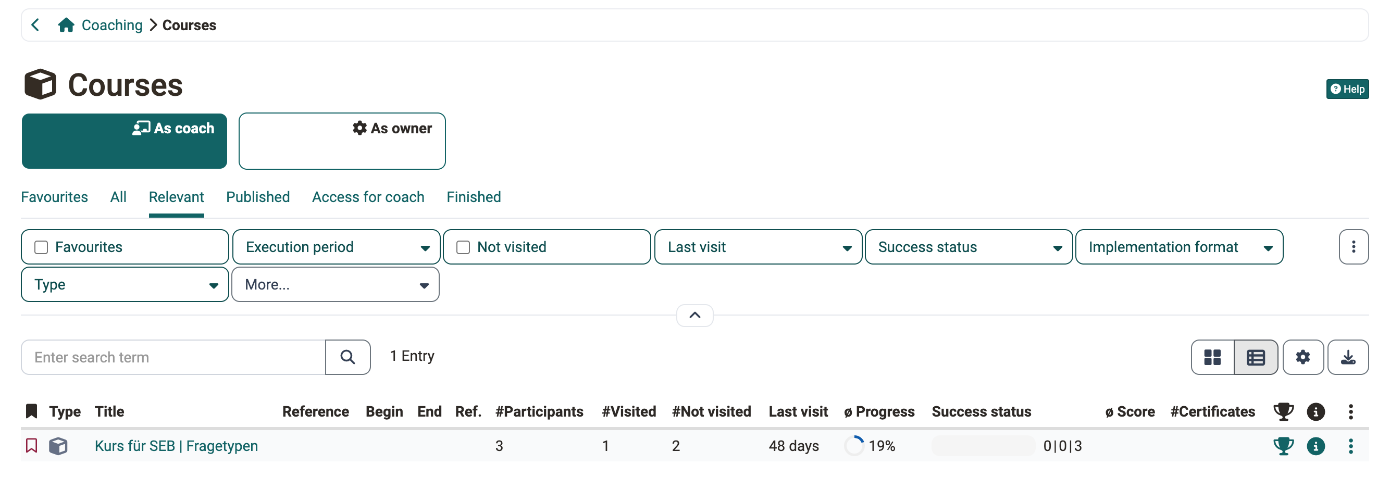Open the Implementation format dropdown
Image resolution: width=1390 pixels, height=477 pixels.
(x=1178, y=247)
